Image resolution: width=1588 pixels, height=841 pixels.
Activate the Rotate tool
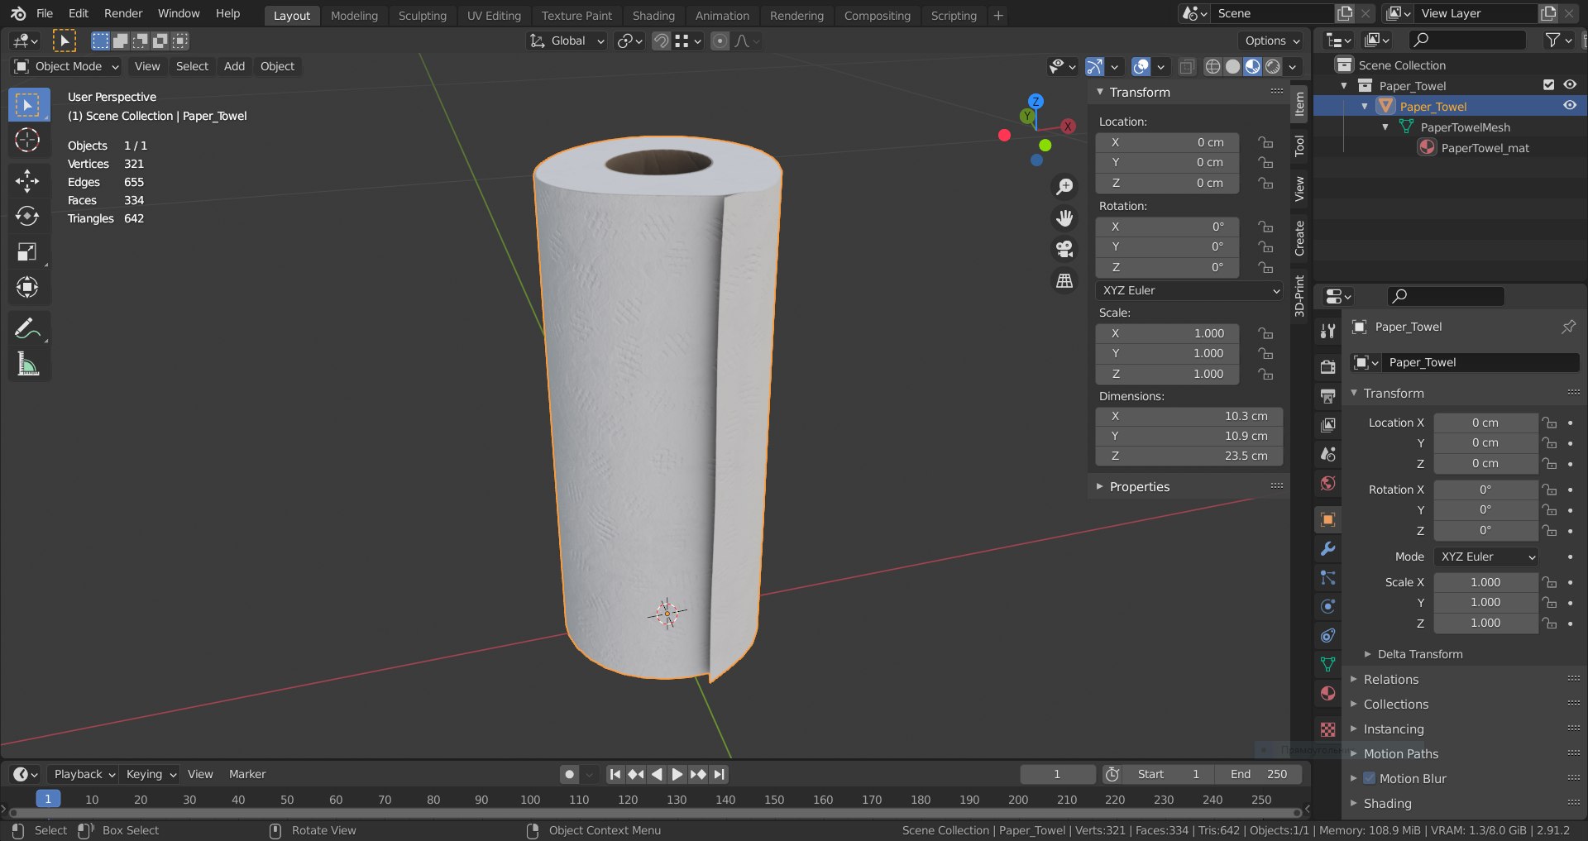(x=27, y=216)
